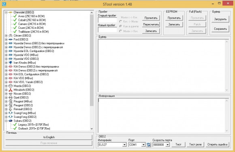
Task: Click green checkmark next to Camaro
Action: coord(15,24)
